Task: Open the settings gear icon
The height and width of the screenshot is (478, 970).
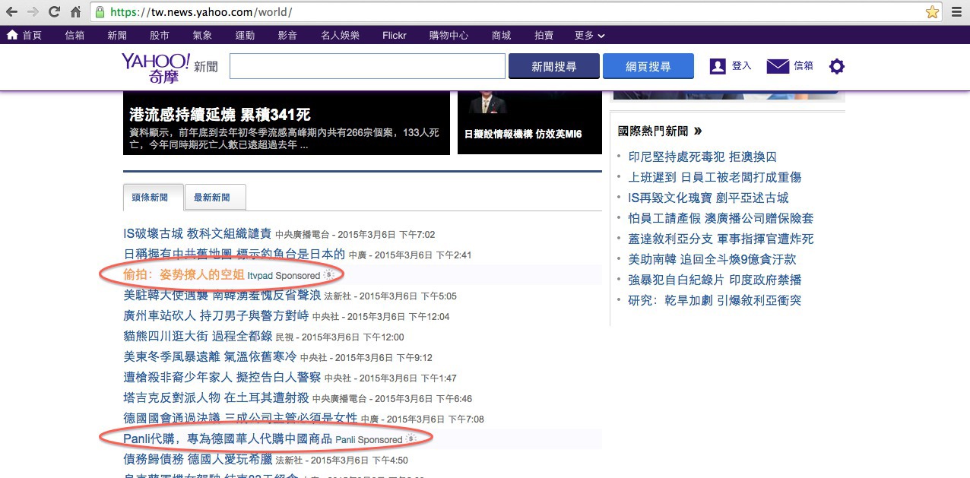Action: (x=836, y=67)
